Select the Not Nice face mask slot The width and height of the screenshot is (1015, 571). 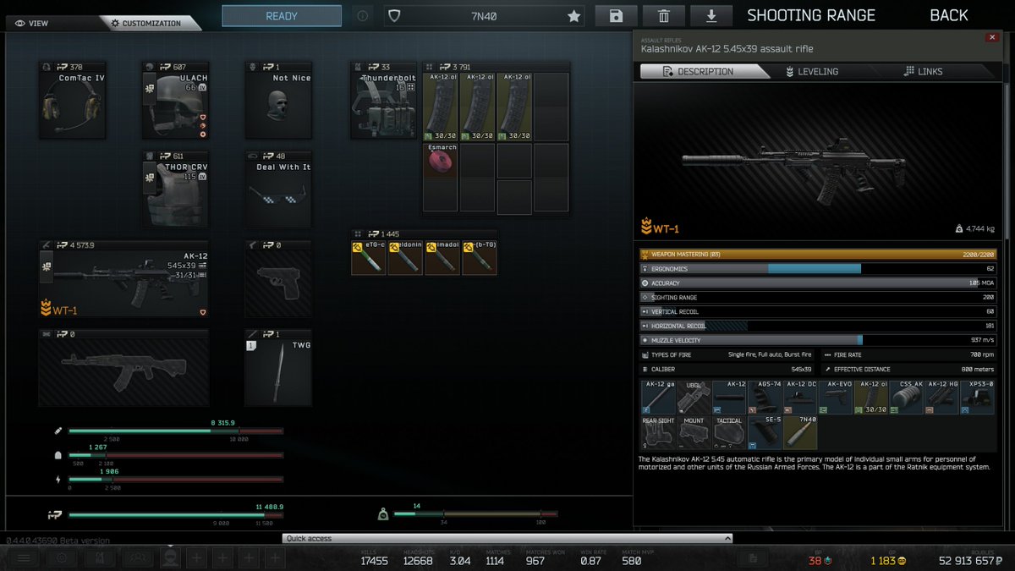pyautogui.click(x=278, y=101)
